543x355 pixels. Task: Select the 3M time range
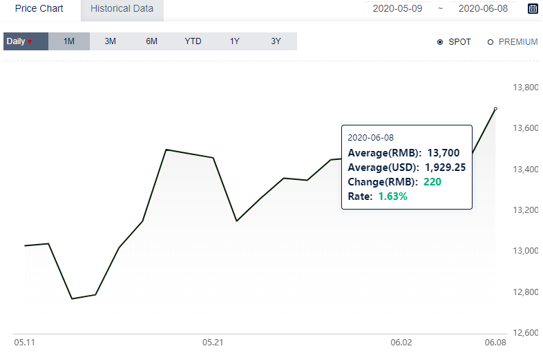(x=110, y=41)
